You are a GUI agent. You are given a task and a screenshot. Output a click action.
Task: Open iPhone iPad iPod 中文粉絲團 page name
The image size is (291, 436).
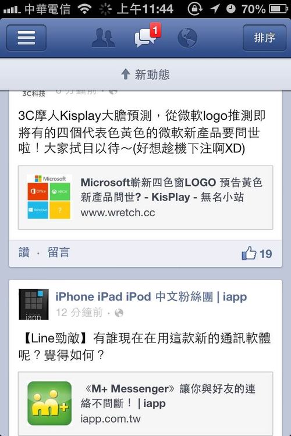(151, 296)
